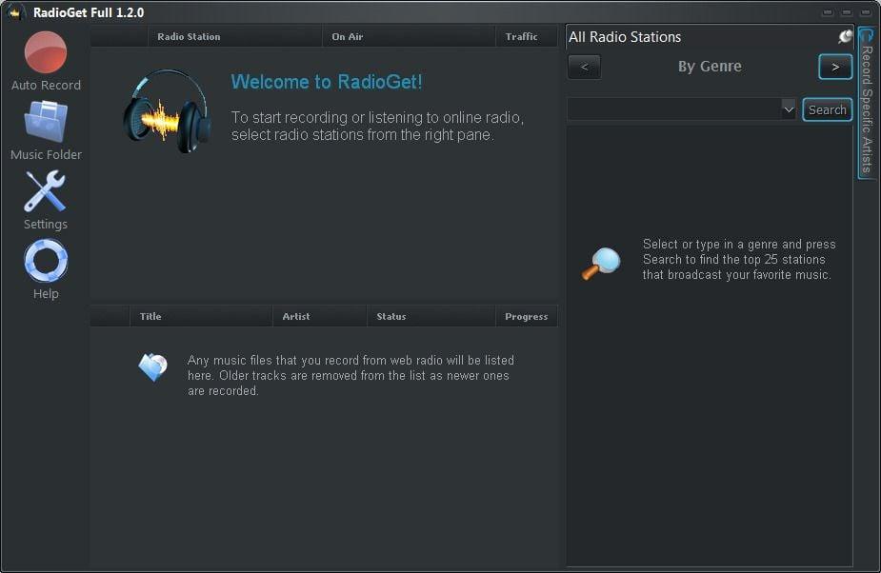Sort recordings by Artist column header
881x573 pixels.
tap(295, 316)
